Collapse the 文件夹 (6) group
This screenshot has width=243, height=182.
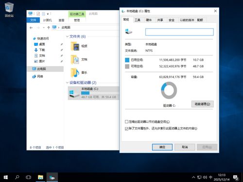67,36
